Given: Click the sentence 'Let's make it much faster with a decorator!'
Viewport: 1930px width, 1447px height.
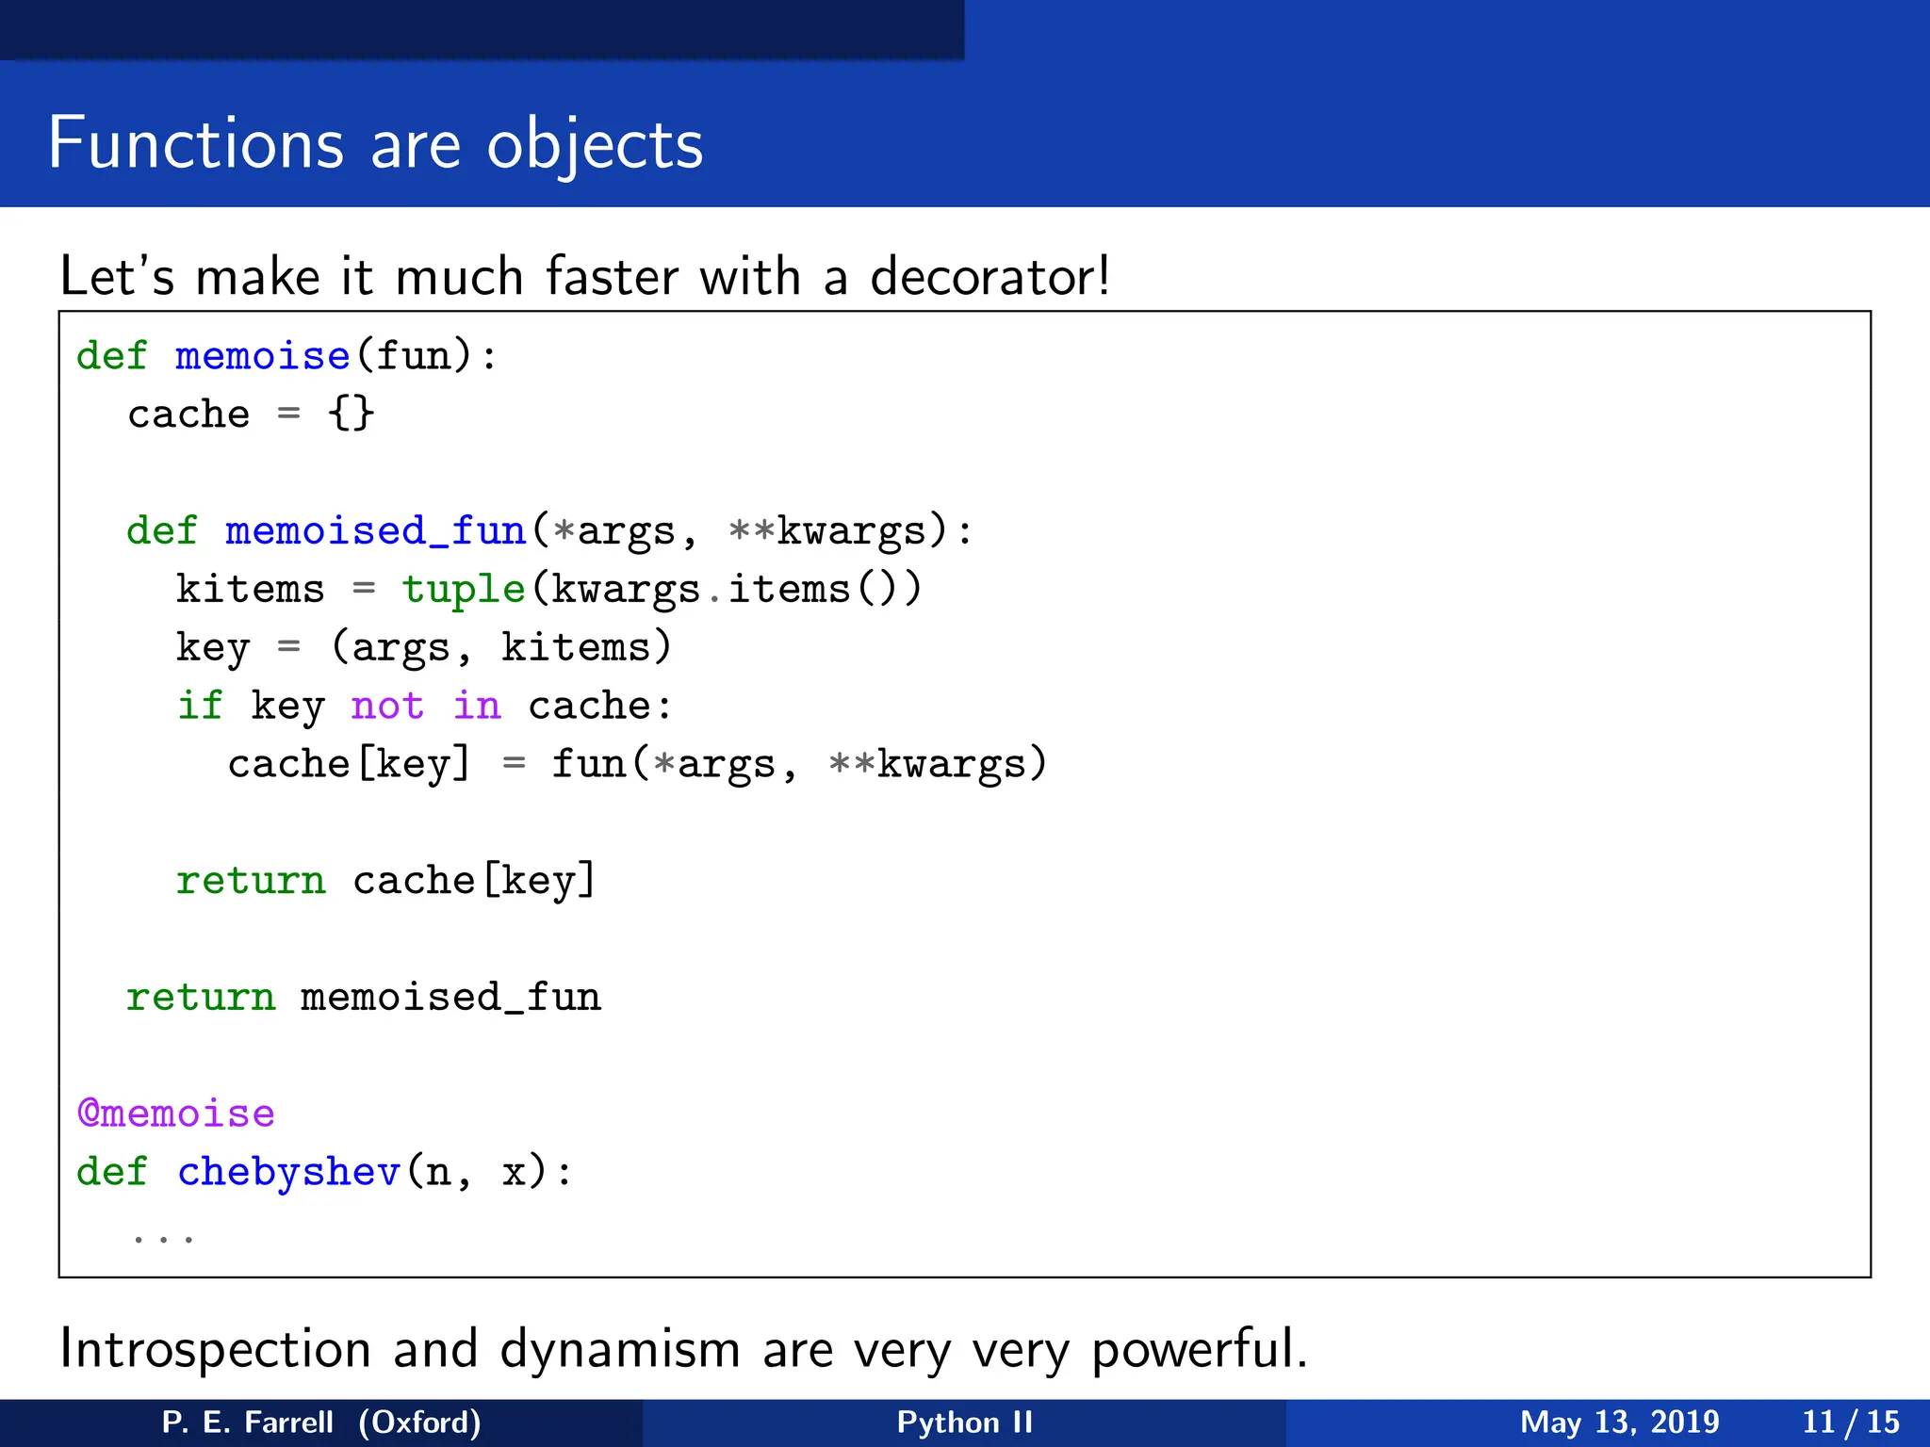Looking at the screenshot, I should point(585,276).
